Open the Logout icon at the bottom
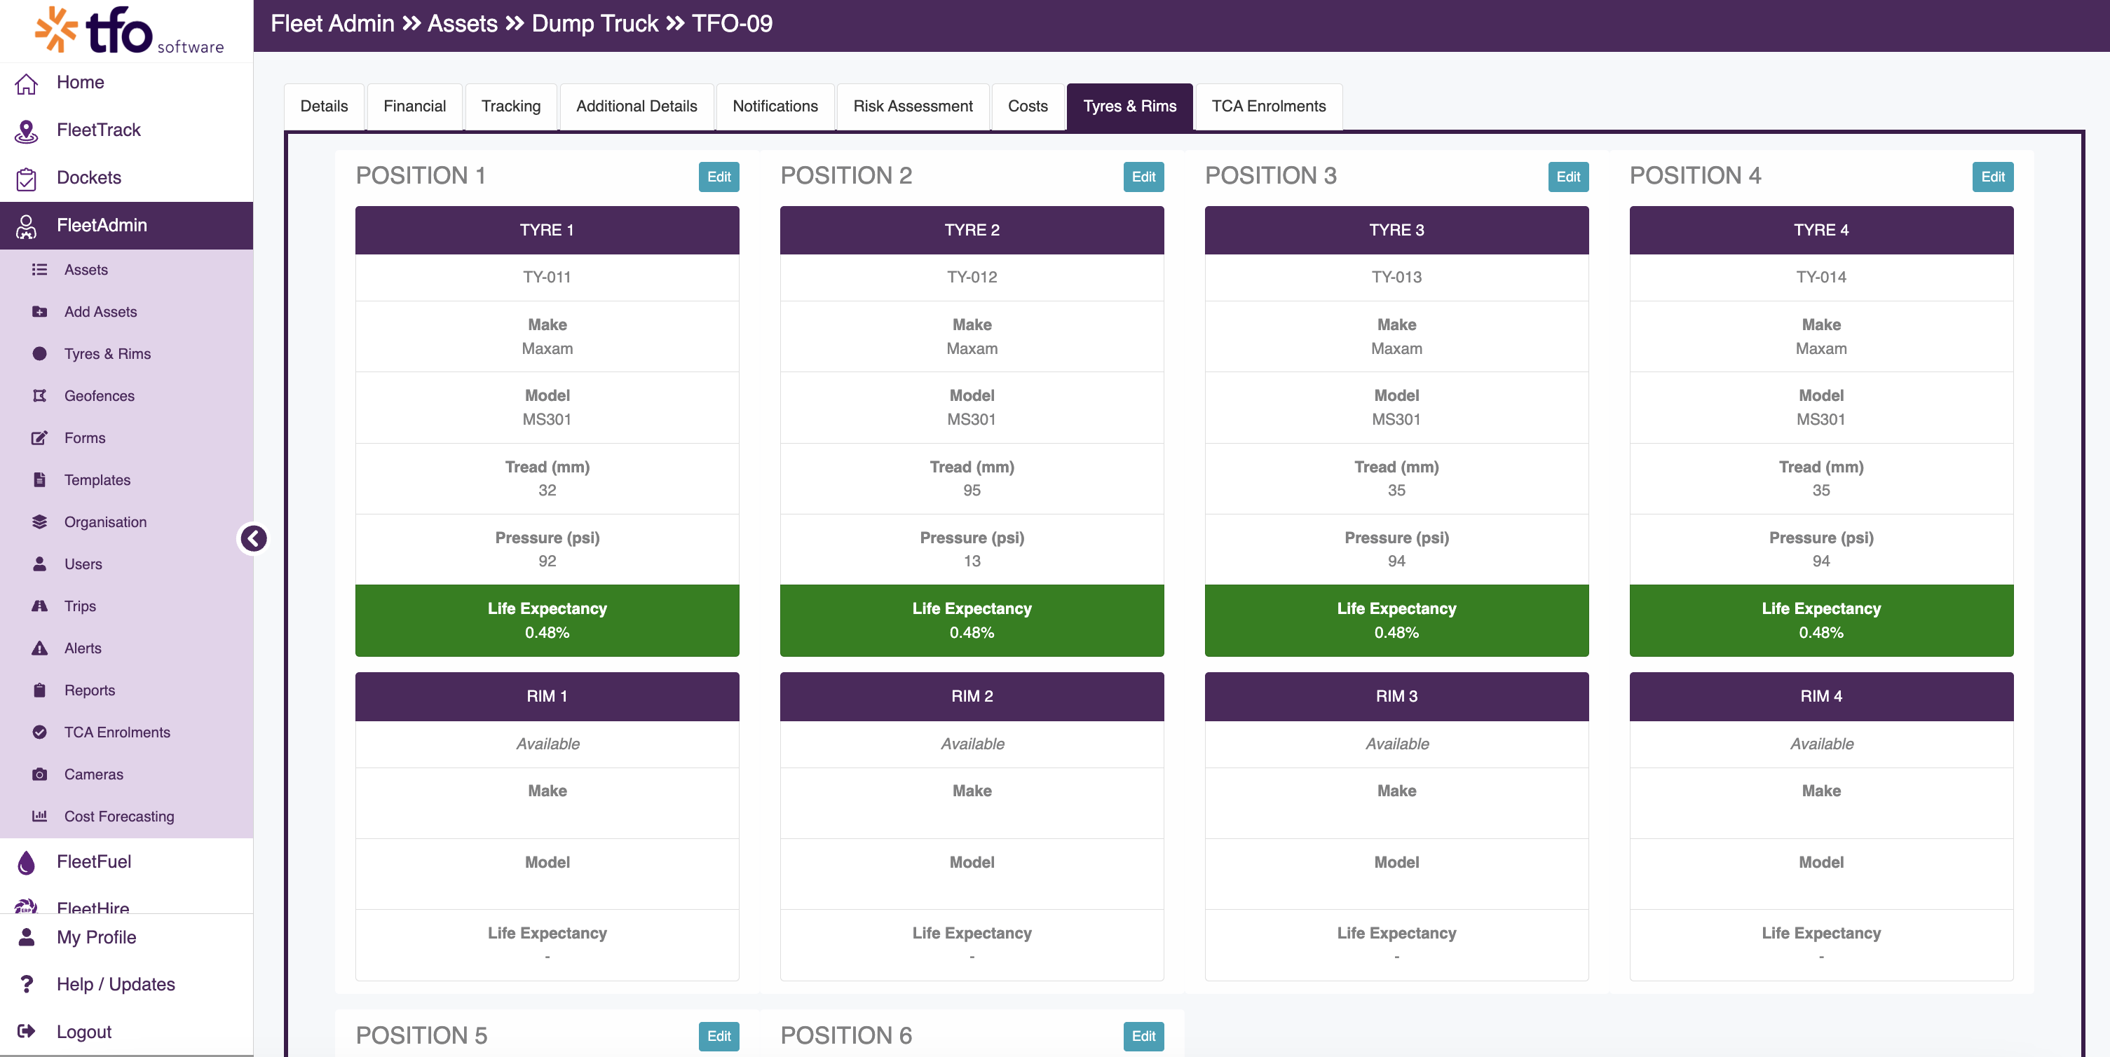The width and height of the screenshot is (2110, 1057). [x=26, y=1032]
